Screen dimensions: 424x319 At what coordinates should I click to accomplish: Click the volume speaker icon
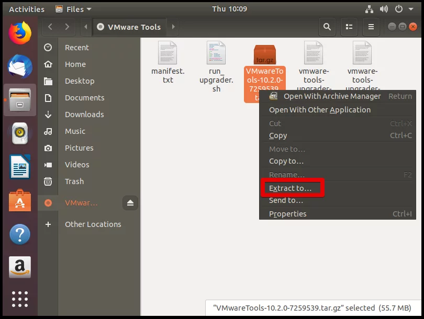384,9
